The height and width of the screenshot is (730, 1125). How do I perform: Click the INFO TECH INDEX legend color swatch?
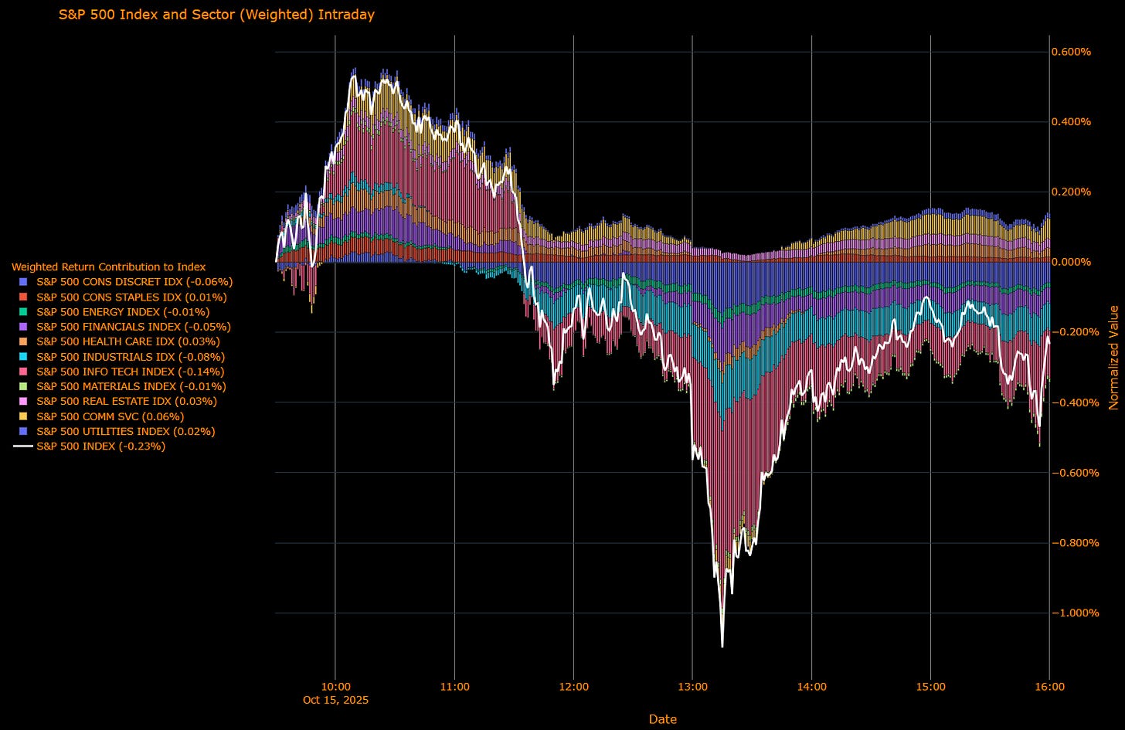(x=23, y=372)
